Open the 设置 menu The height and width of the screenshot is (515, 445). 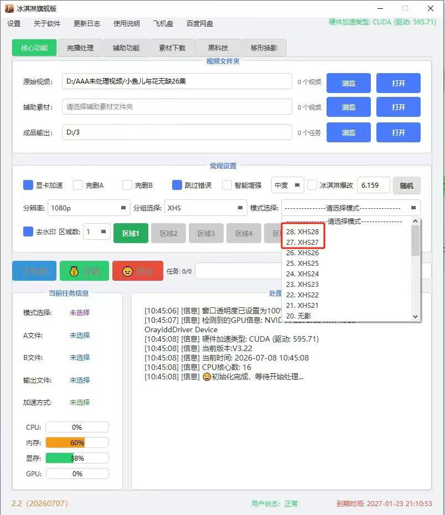14,24
